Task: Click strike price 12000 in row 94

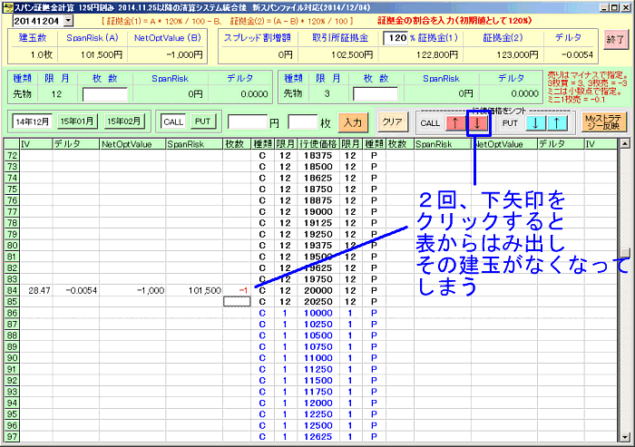Action: (x=318, y=403)
